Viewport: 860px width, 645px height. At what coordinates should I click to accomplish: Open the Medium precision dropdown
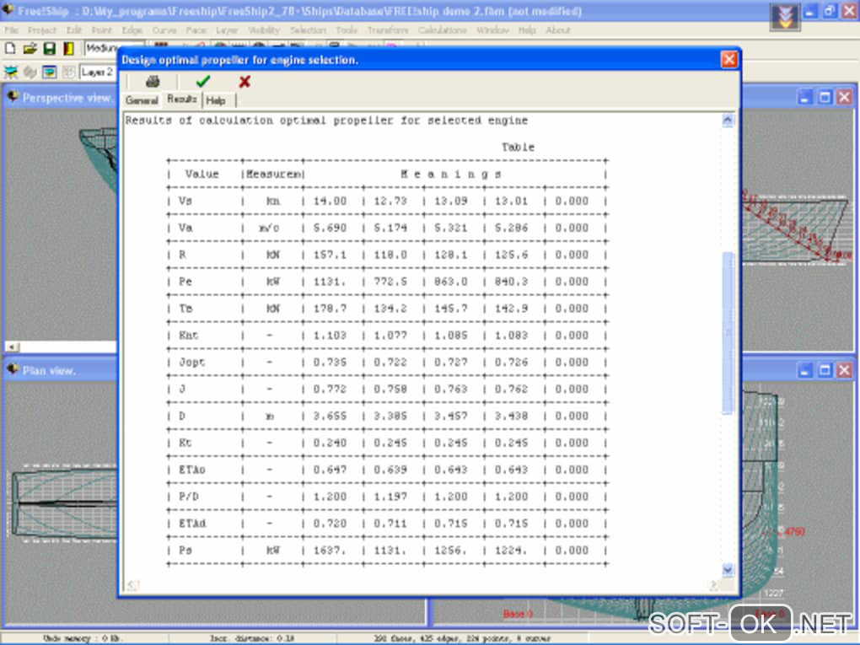114,48
